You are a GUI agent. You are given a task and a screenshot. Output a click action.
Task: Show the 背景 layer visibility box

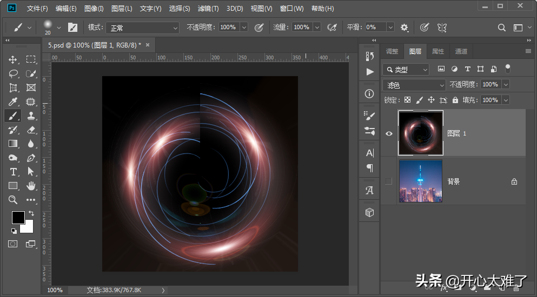click(388, 181)
